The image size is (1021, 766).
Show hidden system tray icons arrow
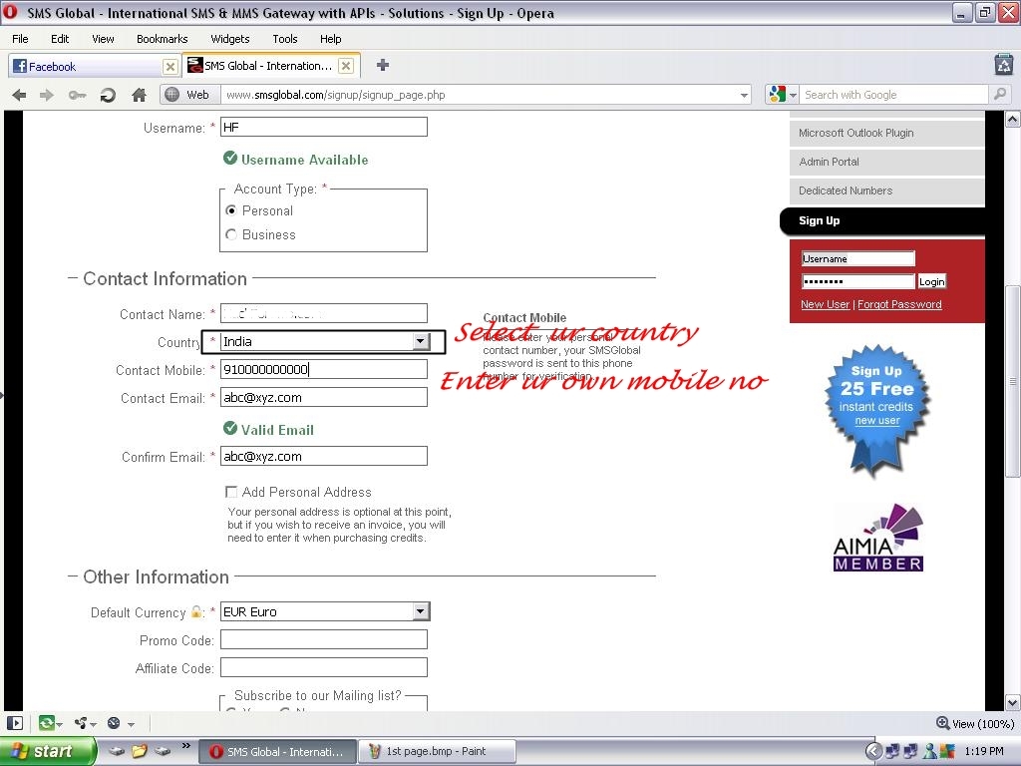click(x=873, y=751)
